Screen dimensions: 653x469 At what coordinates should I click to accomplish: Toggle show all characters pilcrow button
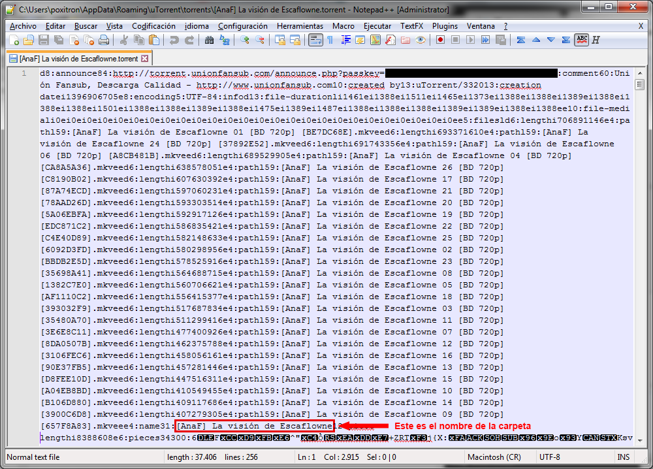[x=330, y=40]
